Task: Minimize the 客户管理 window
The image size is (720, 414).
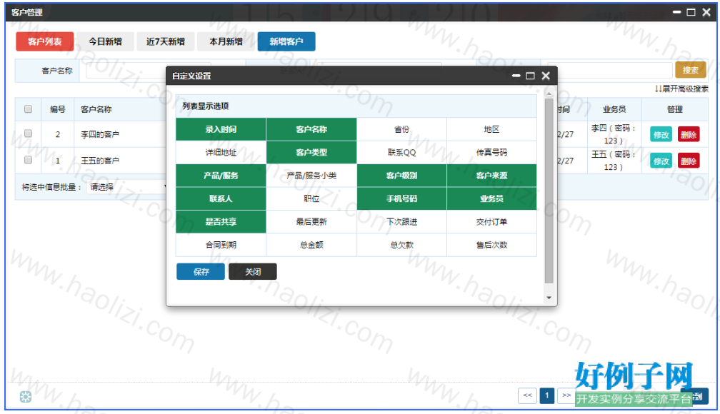Action: (x=676, y=12)
